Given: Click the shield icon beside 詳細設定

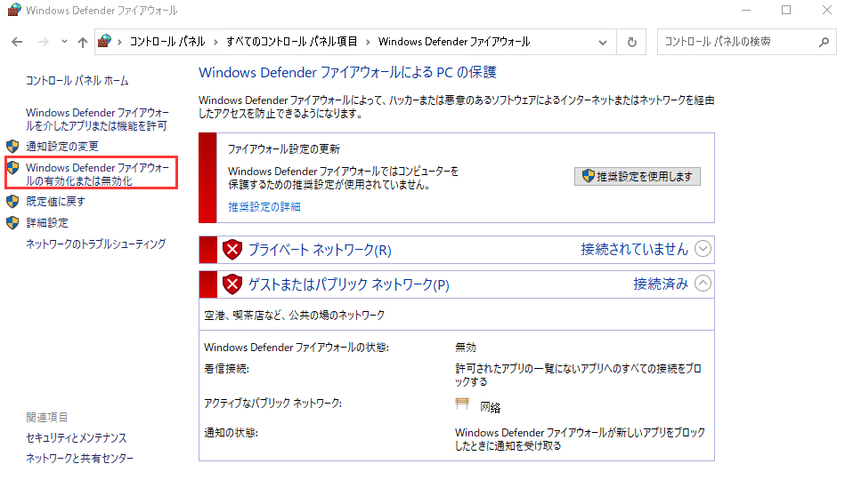Looking at the screenshot, I should pos(12,223).
